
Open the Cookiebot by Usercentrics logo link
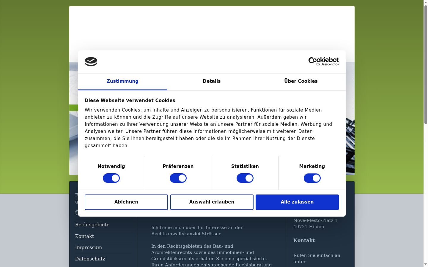click(323, 61)
